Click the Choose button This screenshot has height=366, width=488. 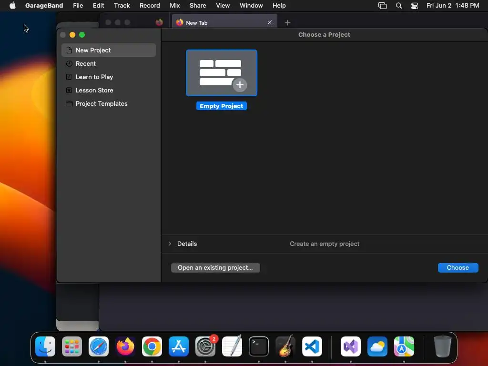tap(458, 268)
